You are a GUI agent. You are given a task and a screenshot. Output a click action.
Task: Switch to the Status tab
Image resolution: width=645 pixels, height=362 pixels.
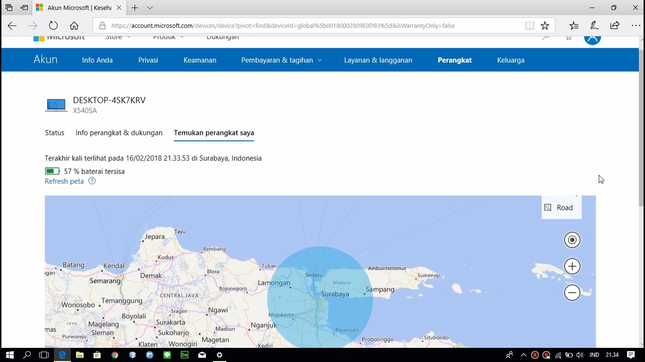coord(54,133)
